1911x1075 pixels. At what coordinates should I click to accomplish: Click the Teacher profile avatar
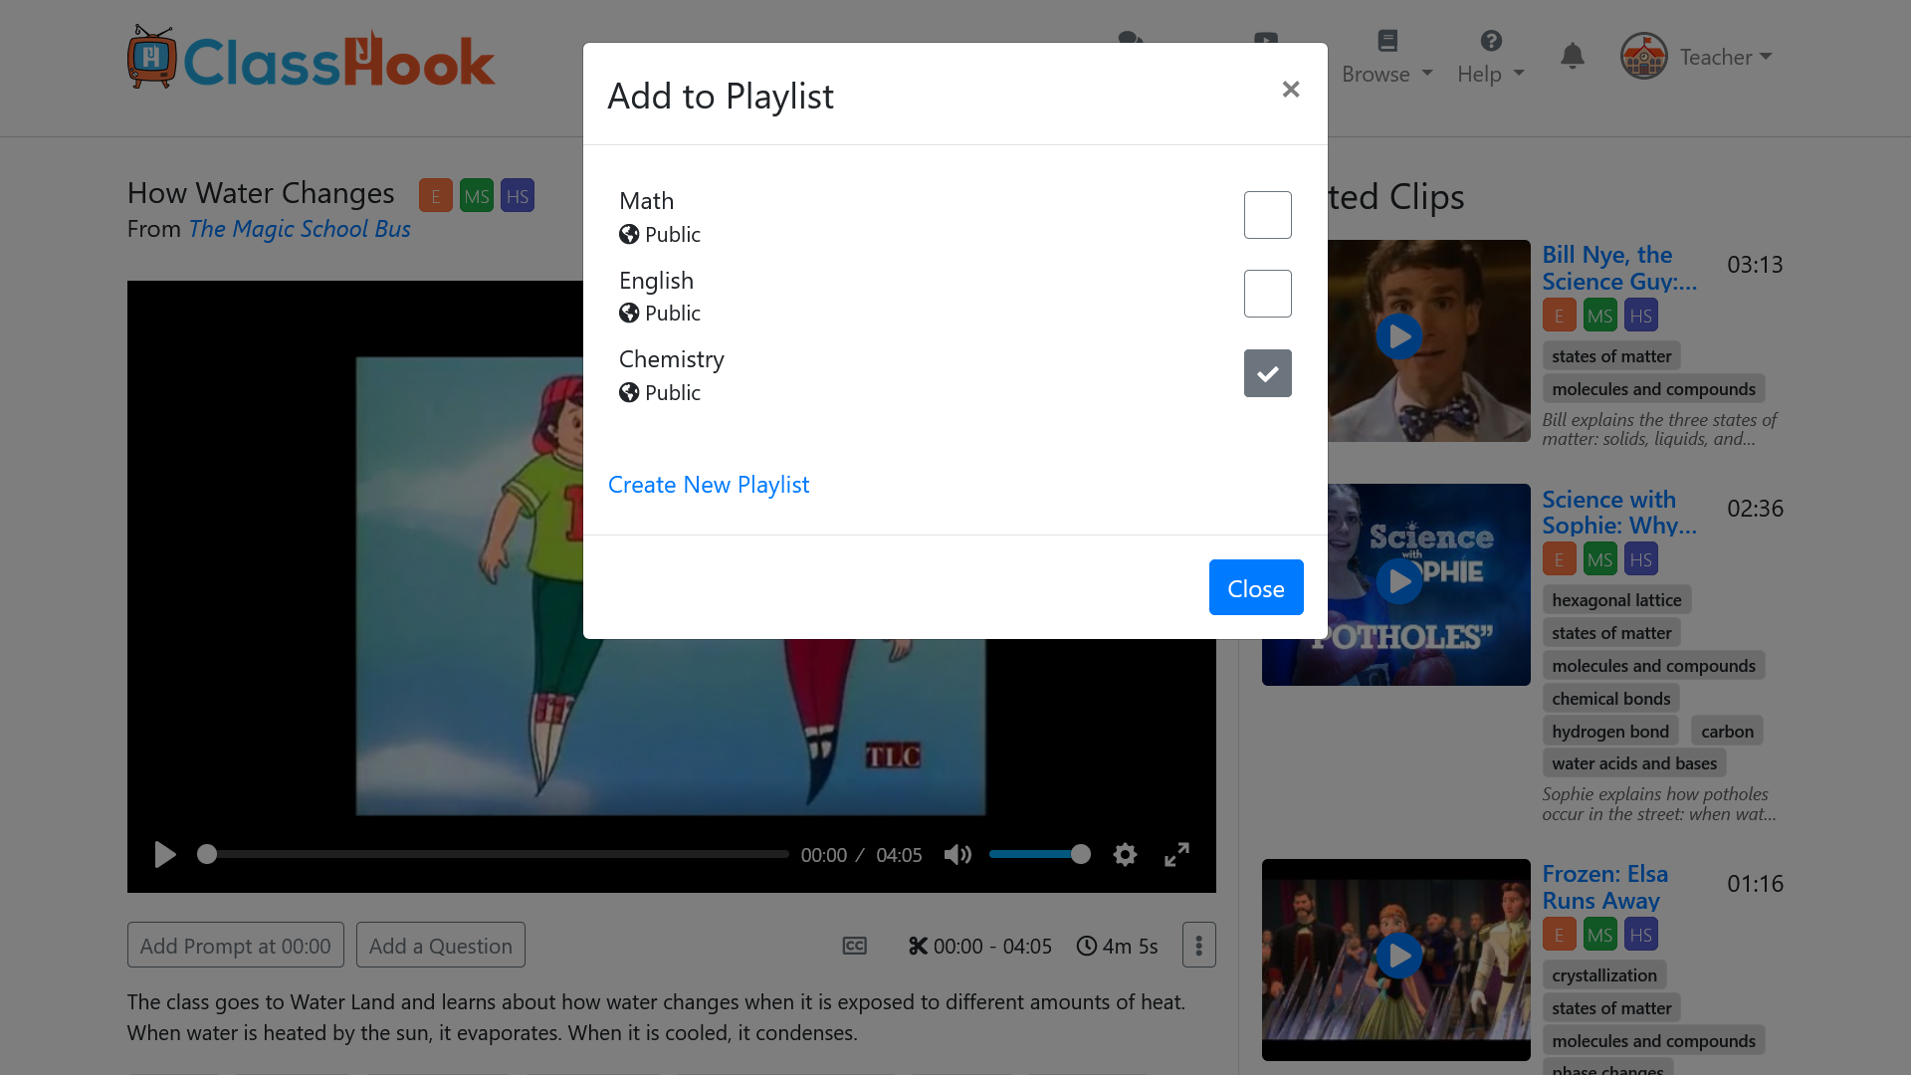1644,56
